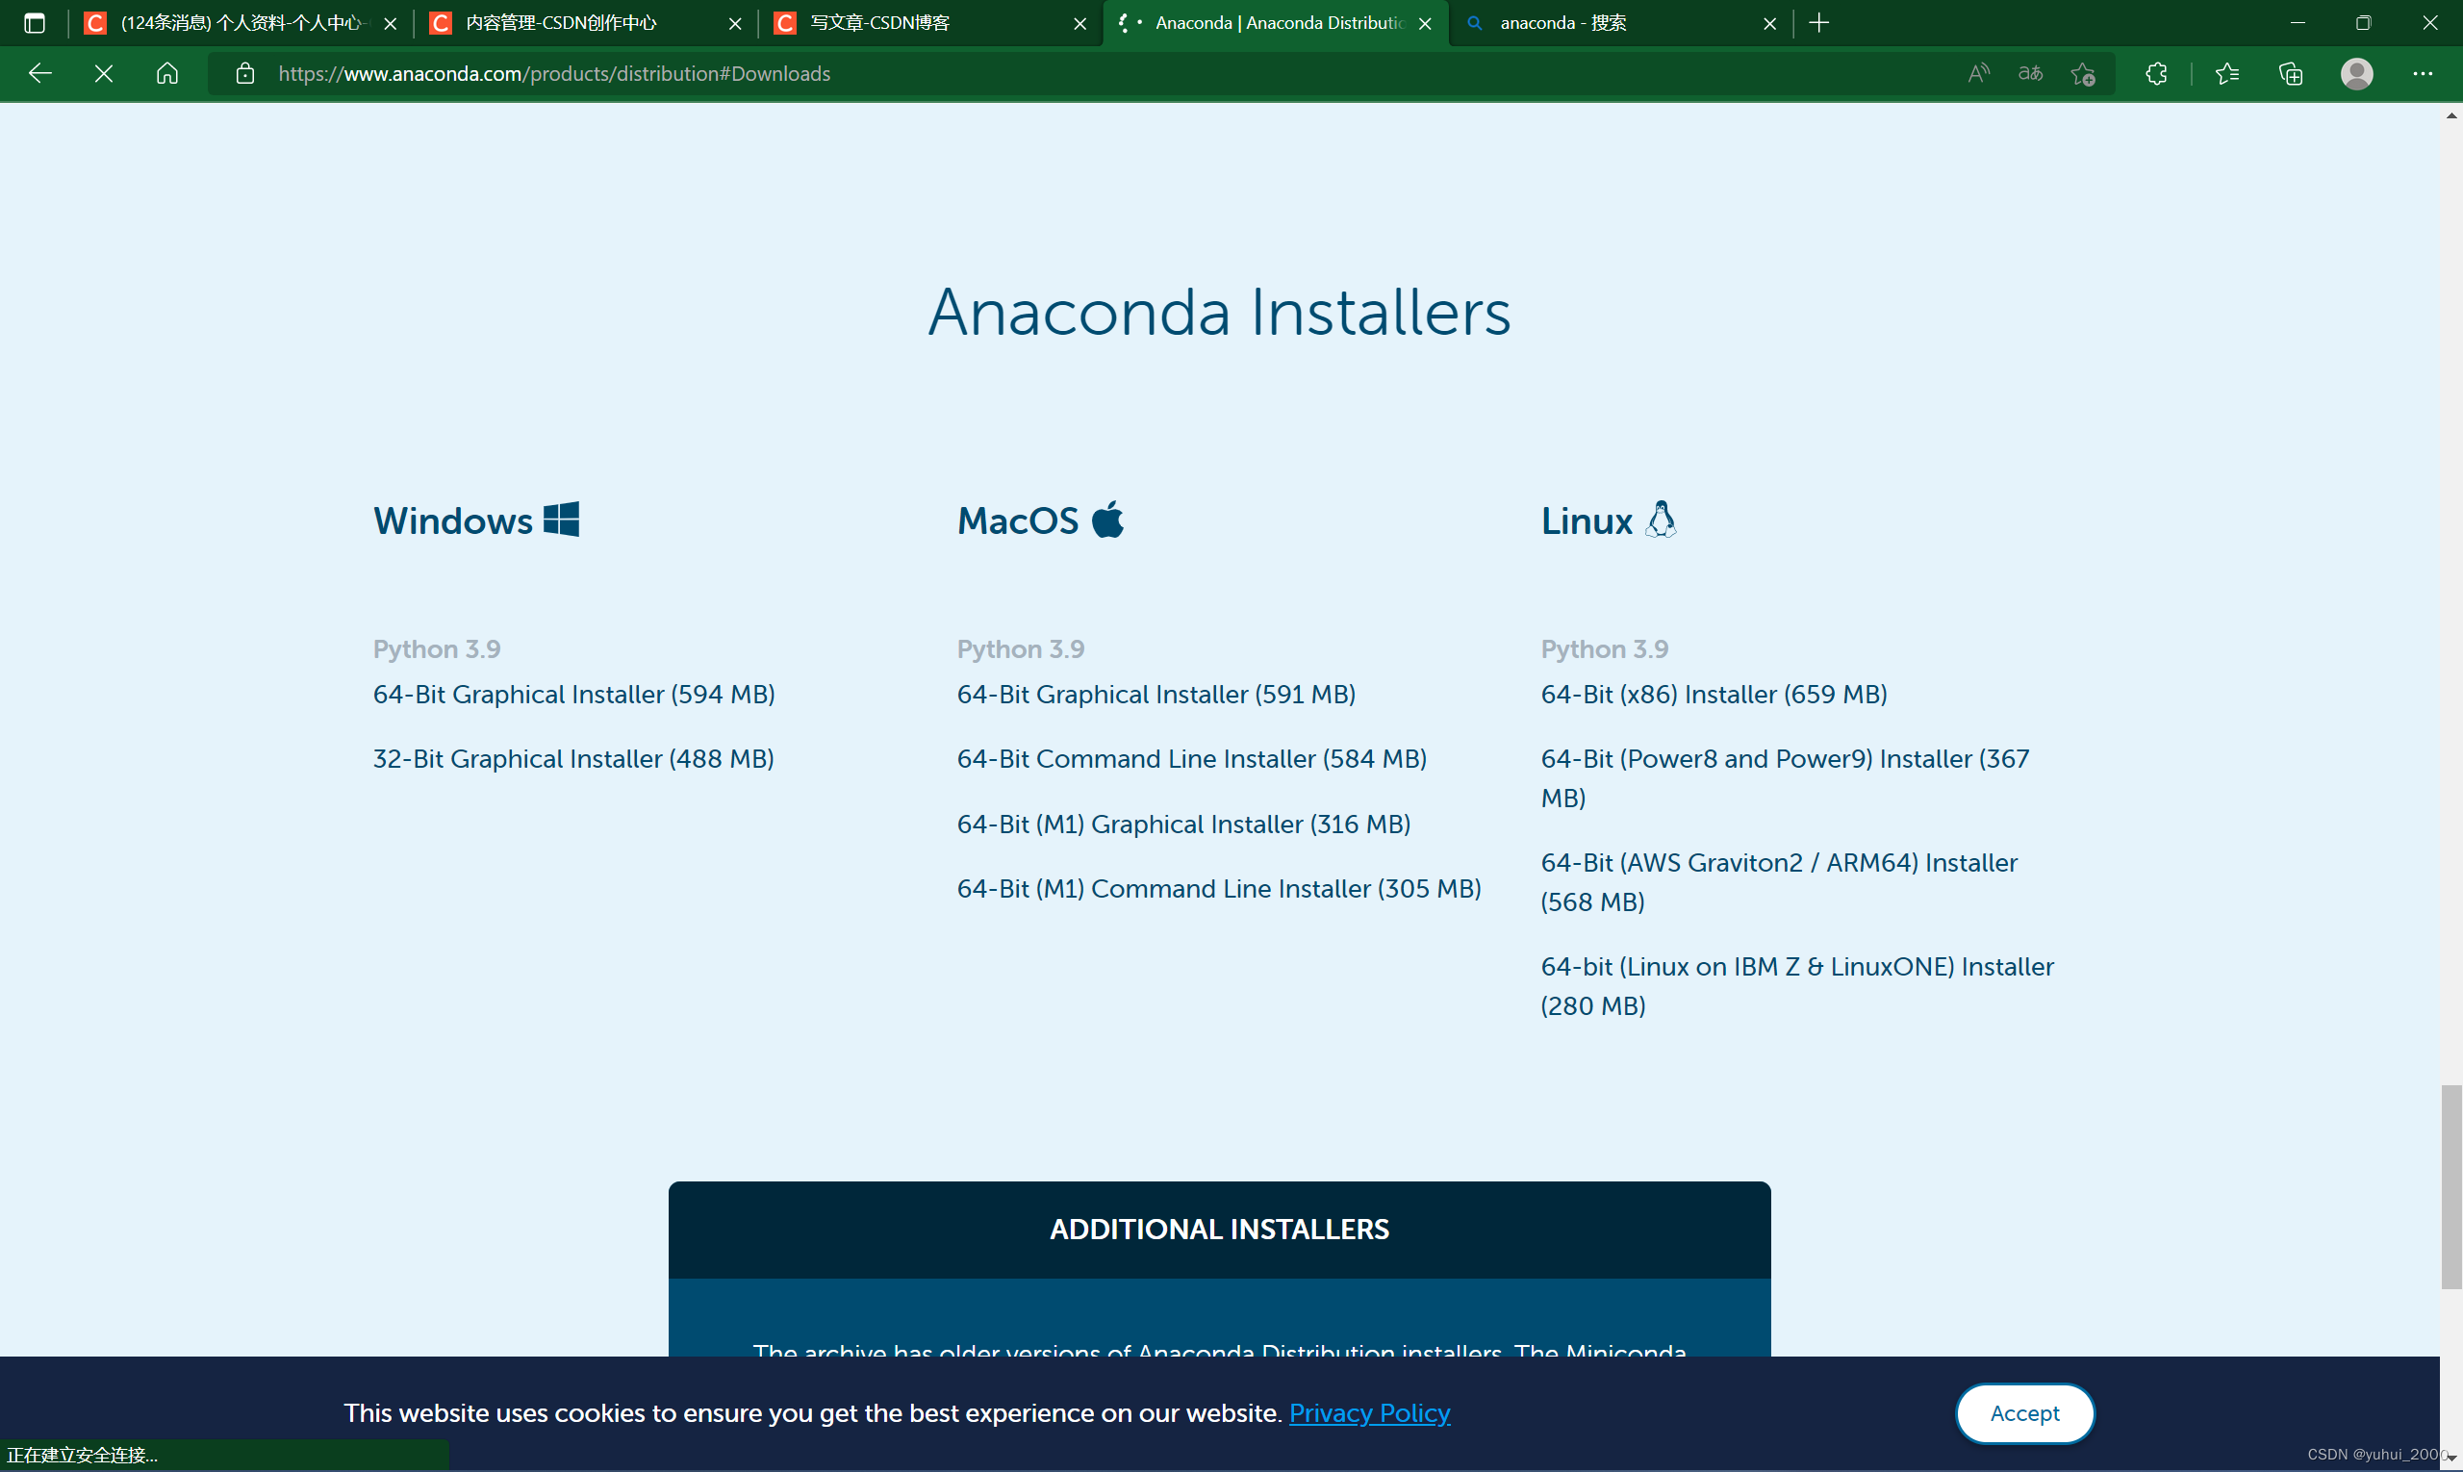Screen dimensions: 2463x1472
Task: Open a new tab with plus
Action: point(1818,23)
